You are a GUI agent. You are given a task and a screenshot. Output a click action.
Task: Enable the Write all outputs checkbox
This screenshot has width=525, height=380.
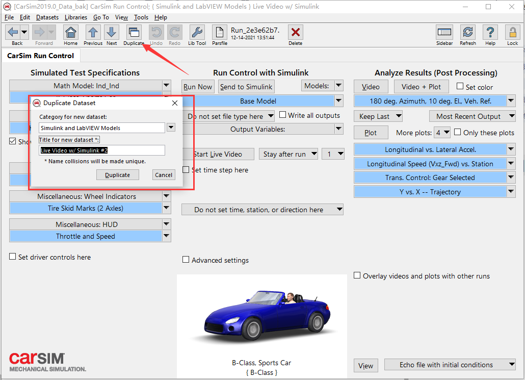282,115
